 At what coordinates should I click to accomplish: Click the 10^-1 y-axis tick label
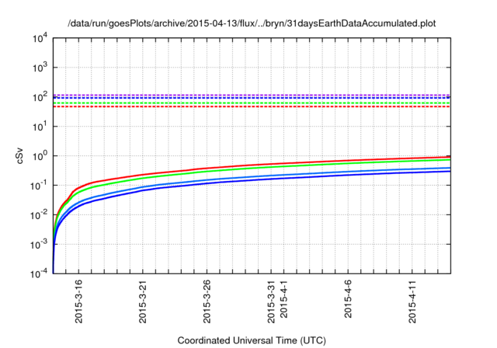[x=40, y=186]
